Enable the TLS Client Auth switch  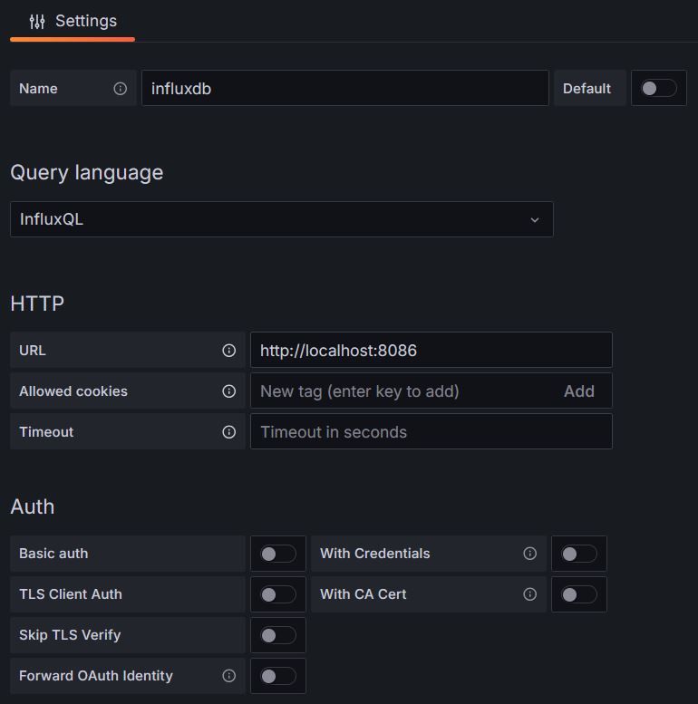click(x=277, y=594)
